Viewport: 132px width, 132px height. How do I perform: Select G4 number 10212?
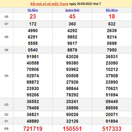112,69
